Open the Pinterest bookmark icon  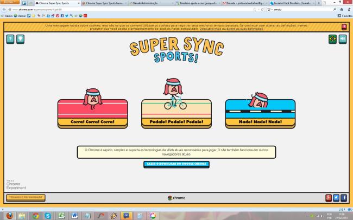tap(58, 16)
